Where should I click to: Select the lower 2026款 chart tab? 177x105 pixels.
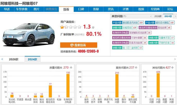click(14, 59)
